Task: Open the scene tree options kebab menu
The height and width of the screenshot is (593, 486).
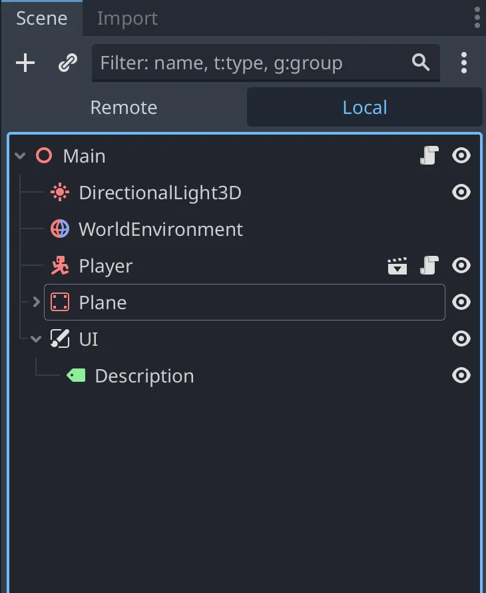Action: pos(464,63)
